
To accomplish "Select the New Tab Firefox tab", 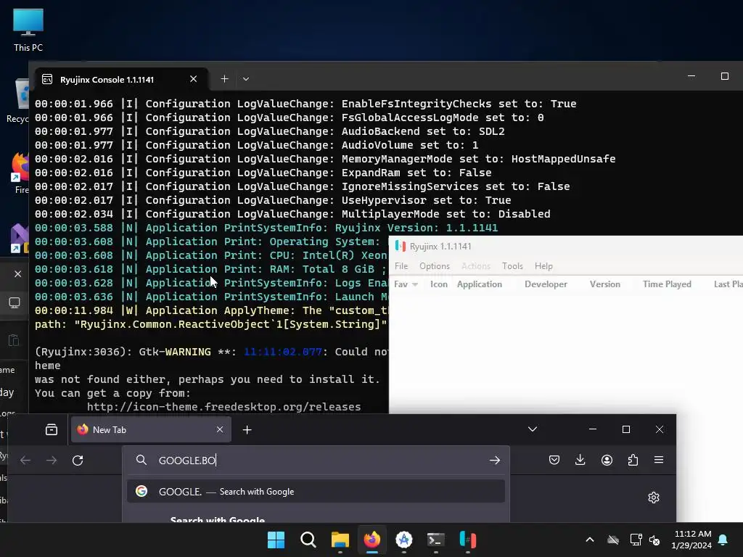I will point(151,429).
